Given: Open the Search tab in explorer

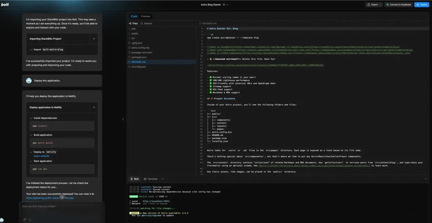Looking at the screenshot, I should (146, 23).
